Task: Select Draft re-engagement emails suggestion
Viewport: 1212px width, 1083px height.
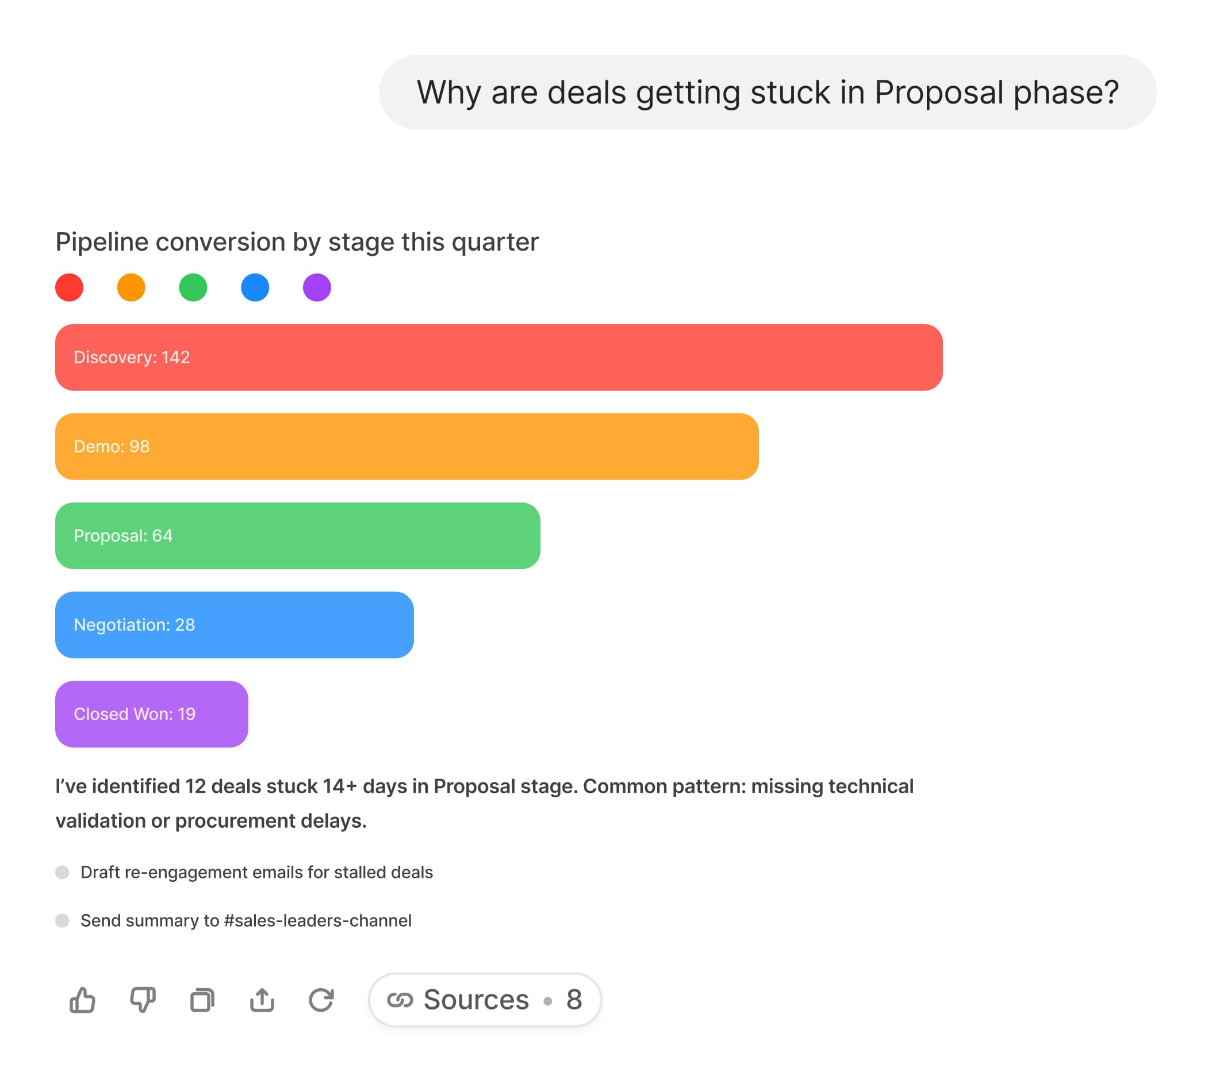Action: pos(256,873)
